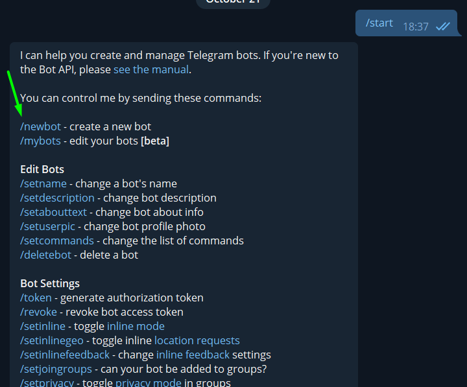Image resolution: width=467 pixels, height=387 pixels.
Task: Open the /mybots command link
Action: (40, 141)
